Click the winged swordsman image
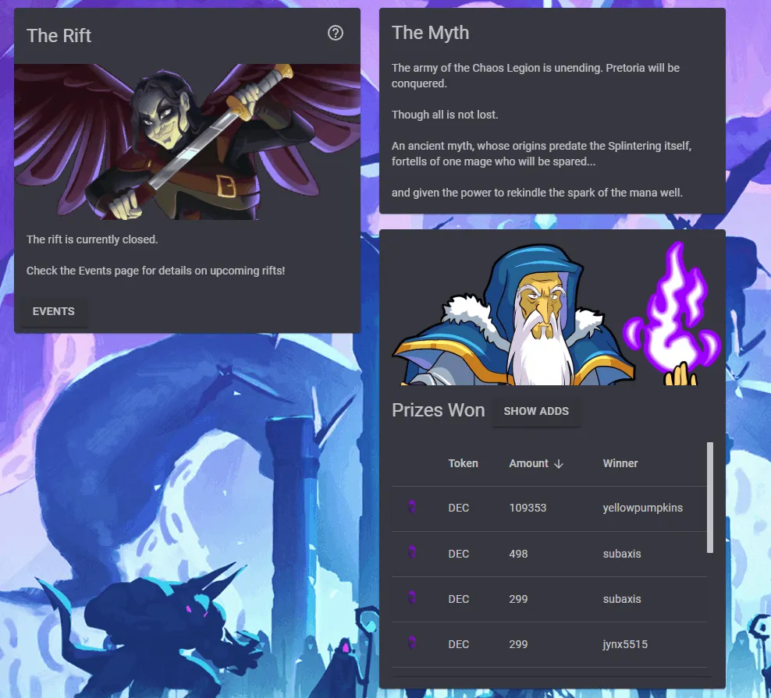Image resolution: width=771 pixels, height=698 pixels. (187, 142)
